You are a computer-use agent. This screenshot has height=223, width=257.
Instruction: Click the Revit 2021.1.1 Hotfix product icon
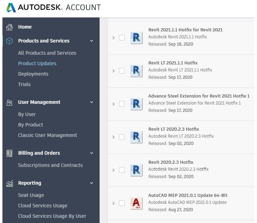point(137,38)
